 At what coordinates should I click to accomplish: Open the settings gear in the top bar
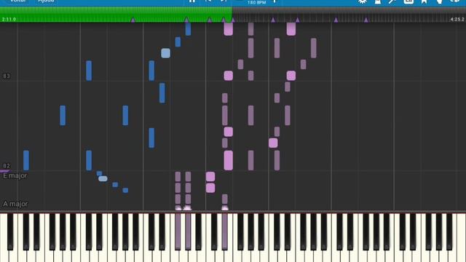pyautogui.click(x=363, y=1)
